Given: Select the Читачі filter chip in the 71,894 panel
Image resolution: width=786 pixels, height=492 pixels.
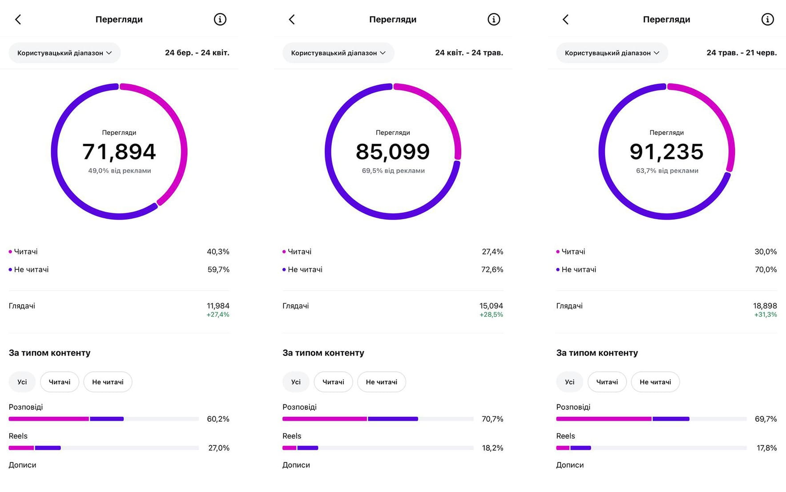Looking at the screenshot, I should tap(60, 382).
